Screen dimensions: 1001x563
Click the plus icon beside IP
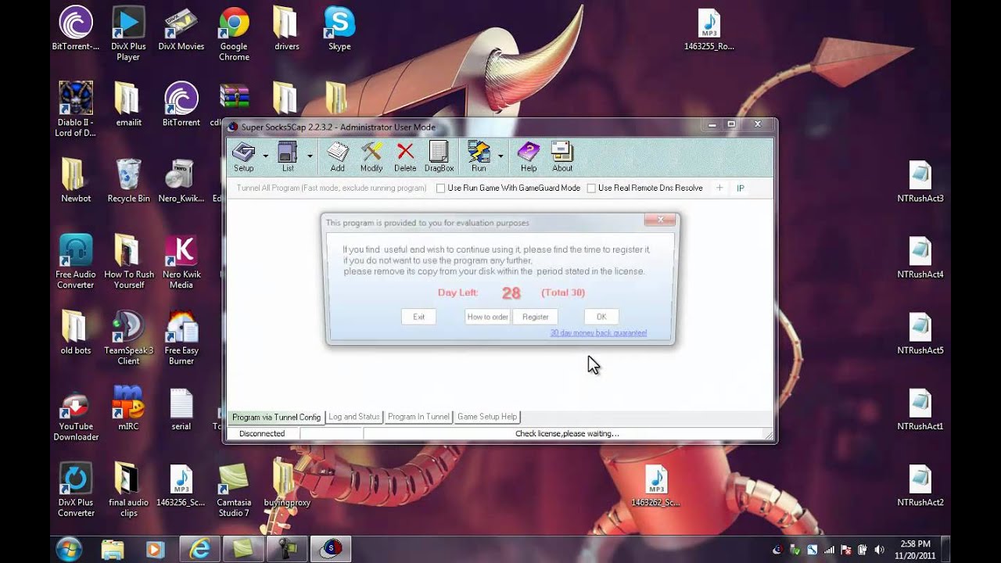719,188
